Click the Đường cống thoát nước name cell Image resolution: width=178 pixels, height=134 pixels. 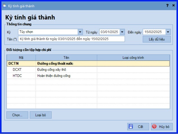66,63
